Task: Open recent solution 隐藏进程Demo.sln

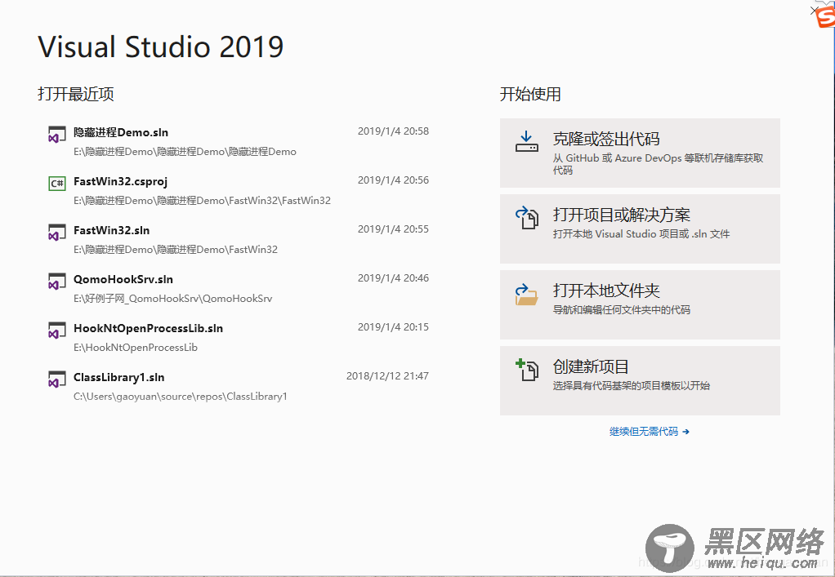Action: [x=239, y=141]
